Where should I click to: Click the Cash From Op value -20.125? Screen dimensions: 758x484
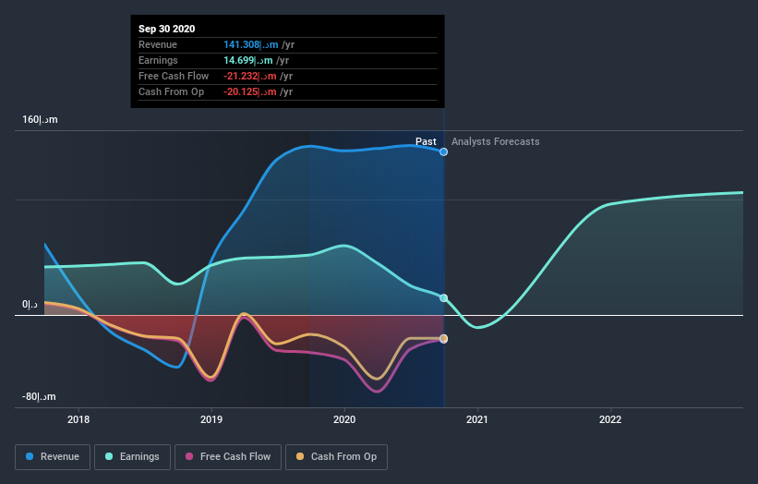[250, 91]
